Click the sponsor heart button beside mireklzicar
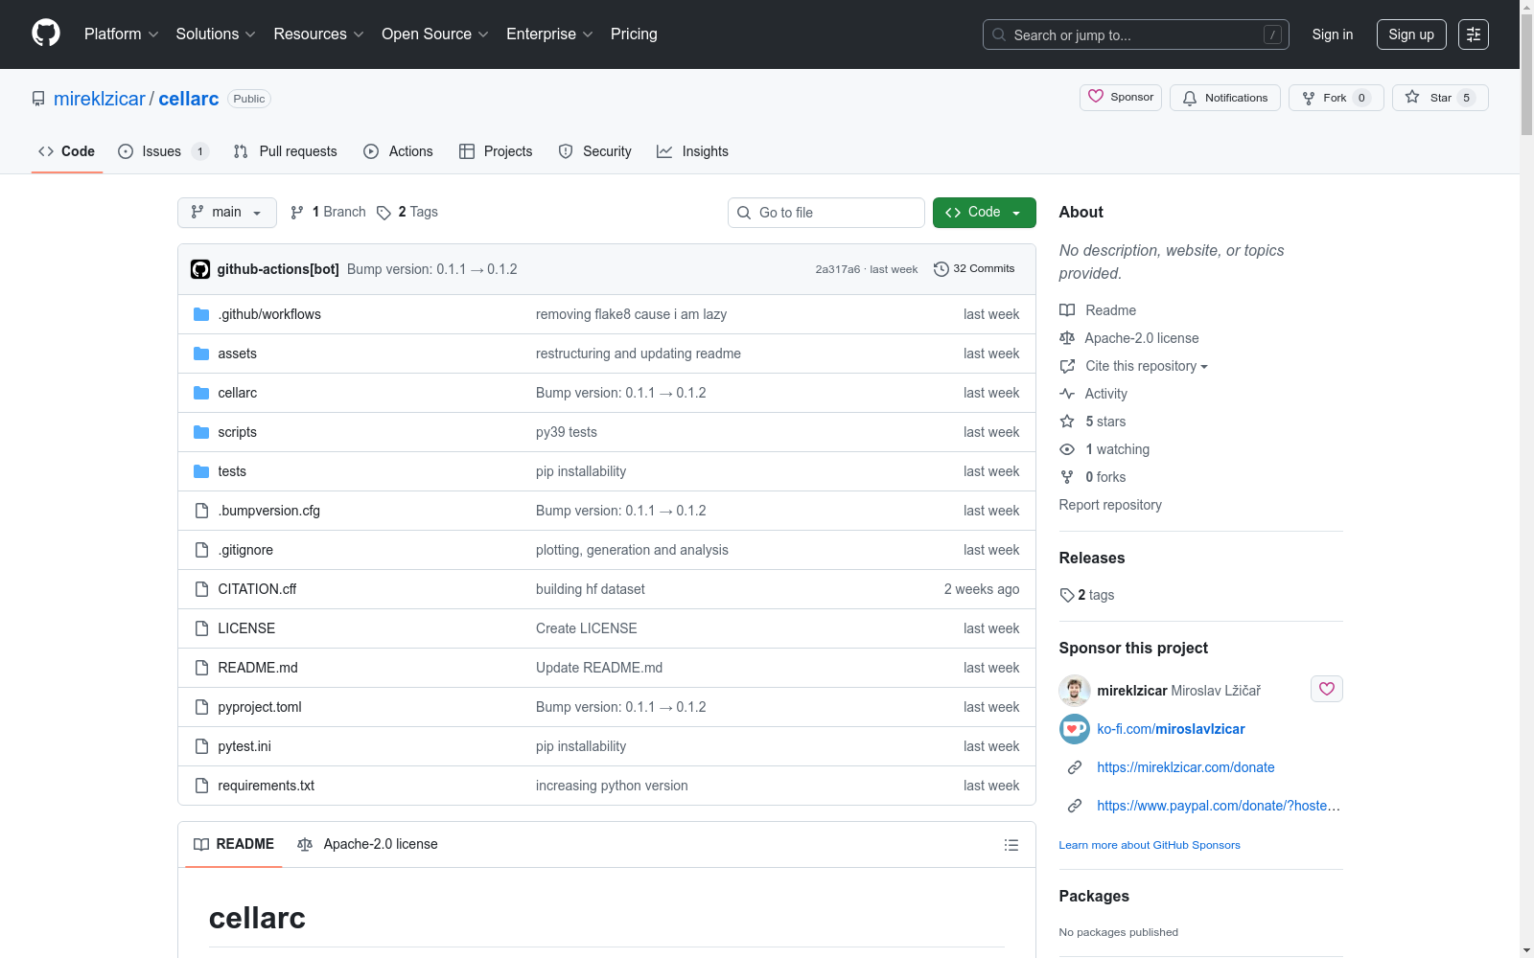1534x958 pixels. (1327, 689)
